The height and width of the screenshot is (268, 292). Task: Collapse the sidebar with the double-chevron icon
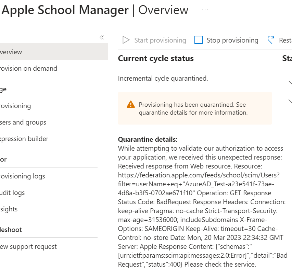coord(102,37)
